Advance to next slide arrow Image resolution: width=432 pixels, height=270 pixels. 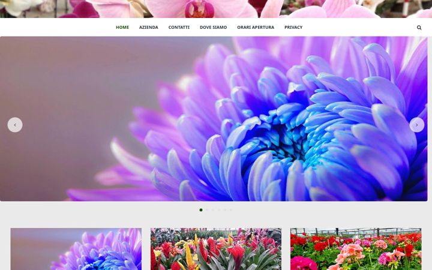(416, 125)
